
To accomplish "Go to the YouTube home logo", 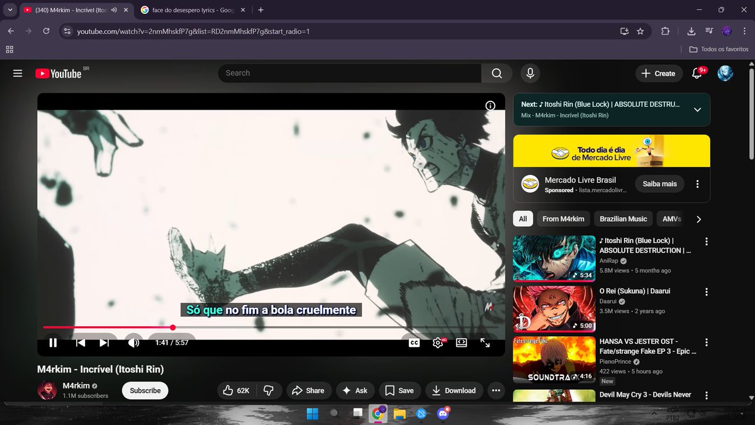I will (x=59, y=74).
